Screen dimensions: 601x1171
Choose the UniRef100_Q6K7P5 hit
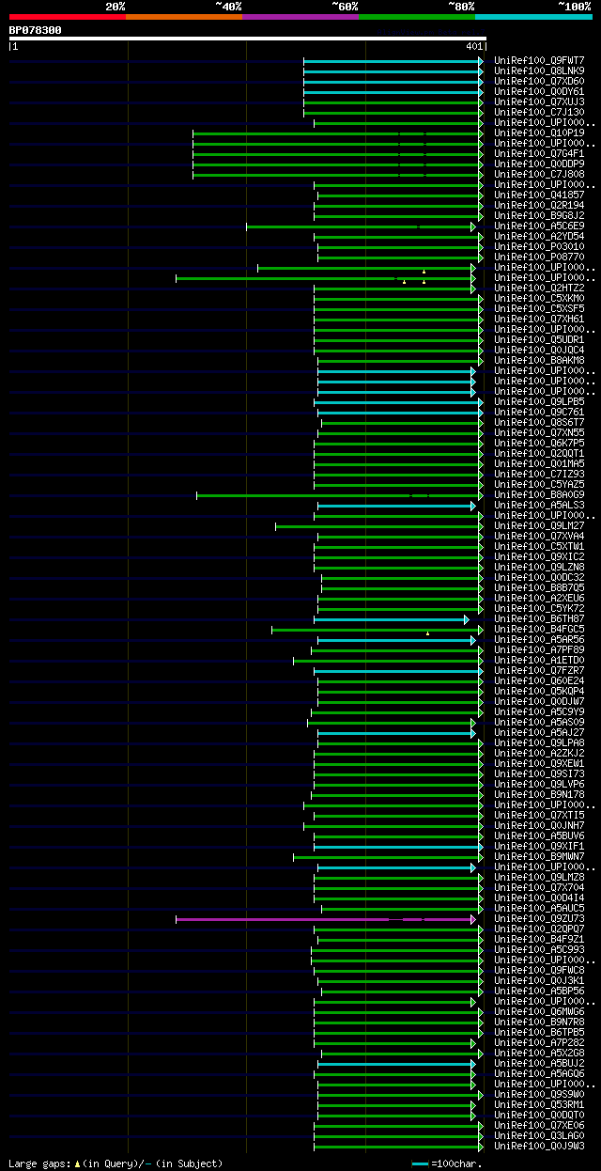coord(539,443)
